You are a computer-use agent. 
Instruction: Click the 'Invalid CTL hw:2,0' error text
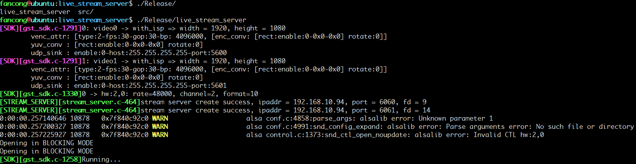pyautogui.click(x=508, y=135)
